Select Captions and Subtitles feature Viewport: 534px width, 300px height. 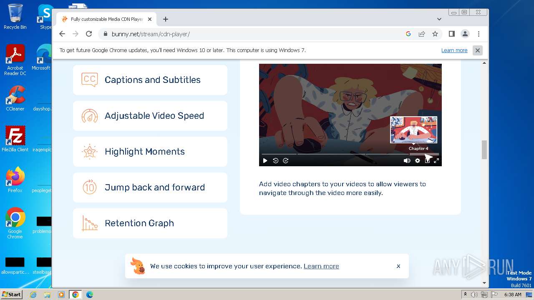tap(150, 80)
